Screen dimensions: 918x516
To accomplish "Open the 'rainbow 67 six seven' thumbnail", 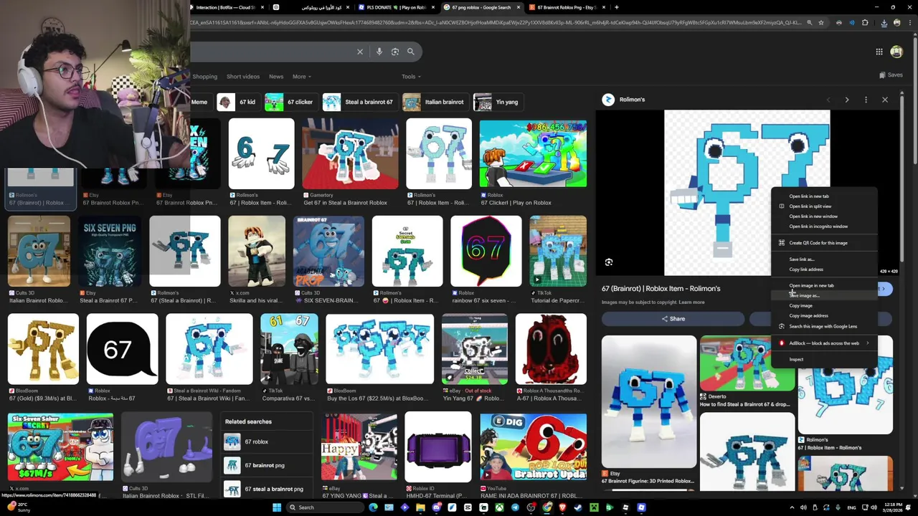I will 486,252.
